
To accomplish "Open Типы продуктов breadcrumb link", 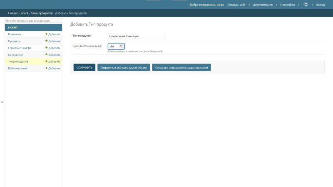I will click(x=42, y=13).
